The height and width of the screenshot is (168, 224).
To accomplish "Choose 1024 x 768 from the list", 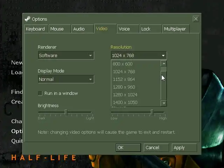I will tap(136, 71).
